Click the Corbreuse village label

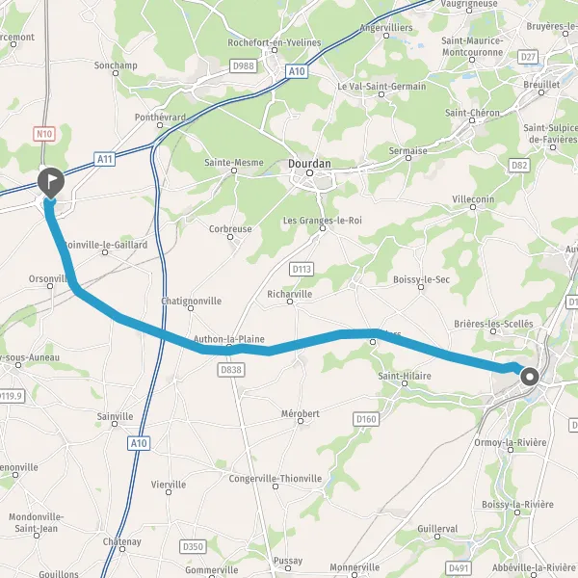click(x=230, y=229)
